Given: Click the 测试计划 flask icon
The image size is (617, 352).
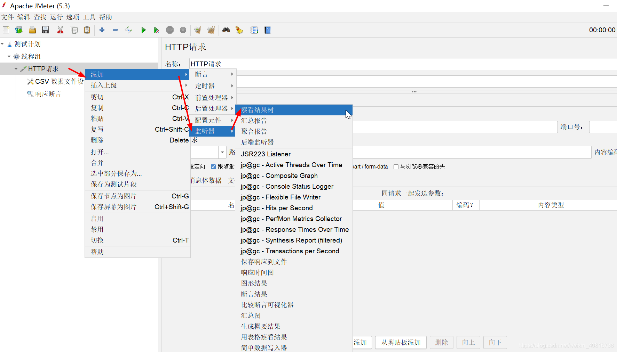Looking at the screenshot, I should 10,44.
